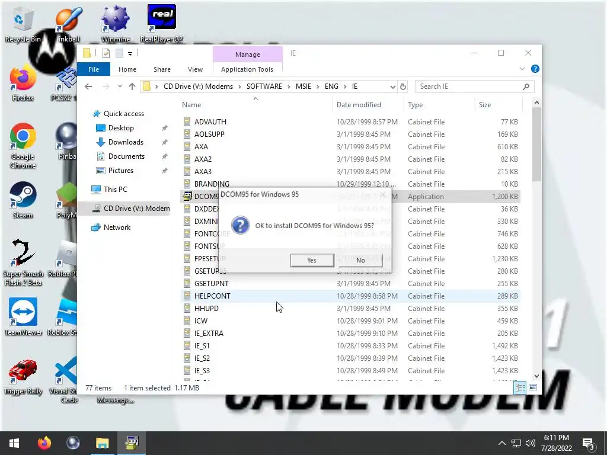Show hidden system tray icons
Viewport: 607px width, 455px height.
501,443
